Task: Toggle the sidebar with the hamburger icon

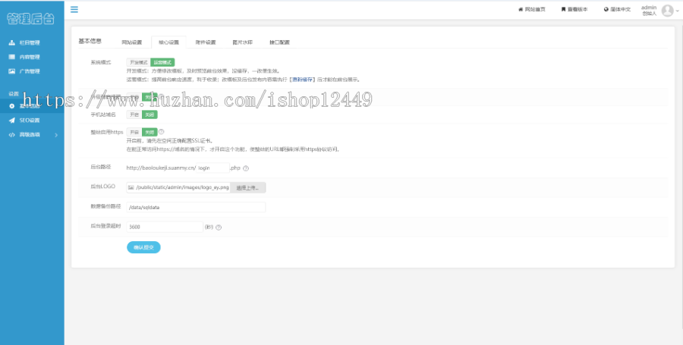Action: click(x=74, y=9)
